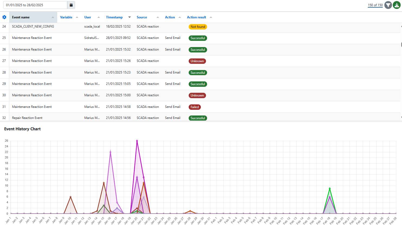
Task: Sort by the Action result header
Action: click(197, 17)
